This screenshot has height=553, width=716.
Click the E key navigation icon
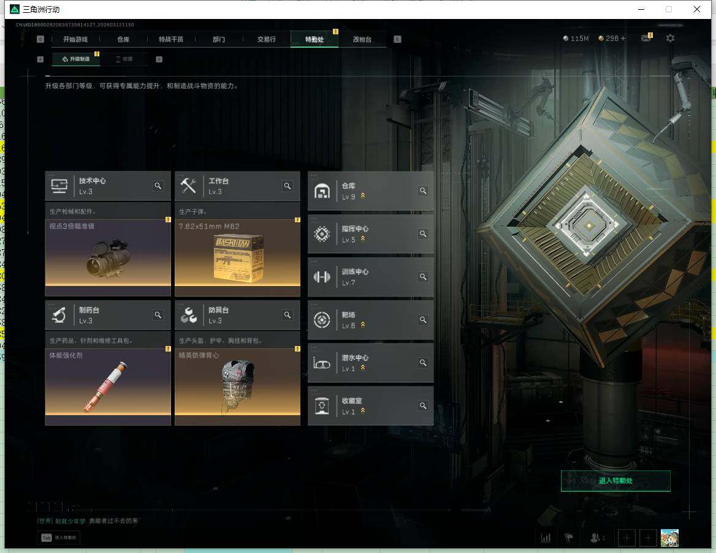[x=397, y=39]
